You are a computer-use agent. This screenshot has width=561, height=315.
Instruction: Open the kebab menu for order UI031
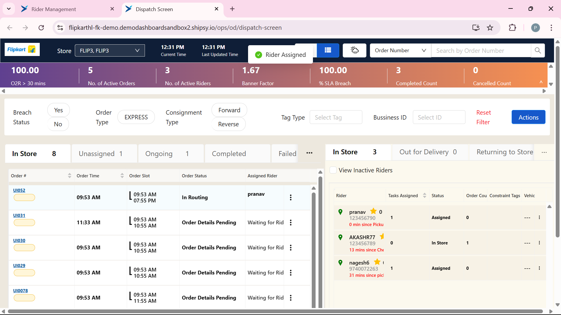pos(291,223)
